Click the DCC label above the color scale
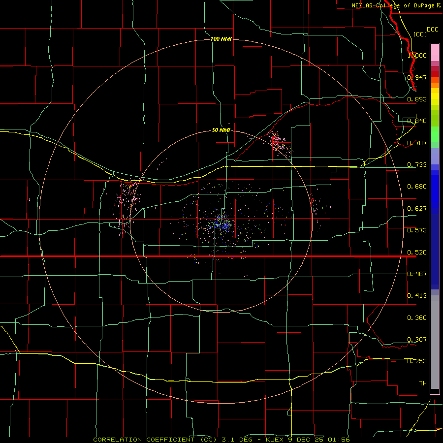Screen dimensions: 443x443 tap(433, 30)
